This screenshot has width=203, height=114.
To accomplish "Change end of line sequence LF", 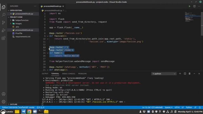I will [183, 107].
